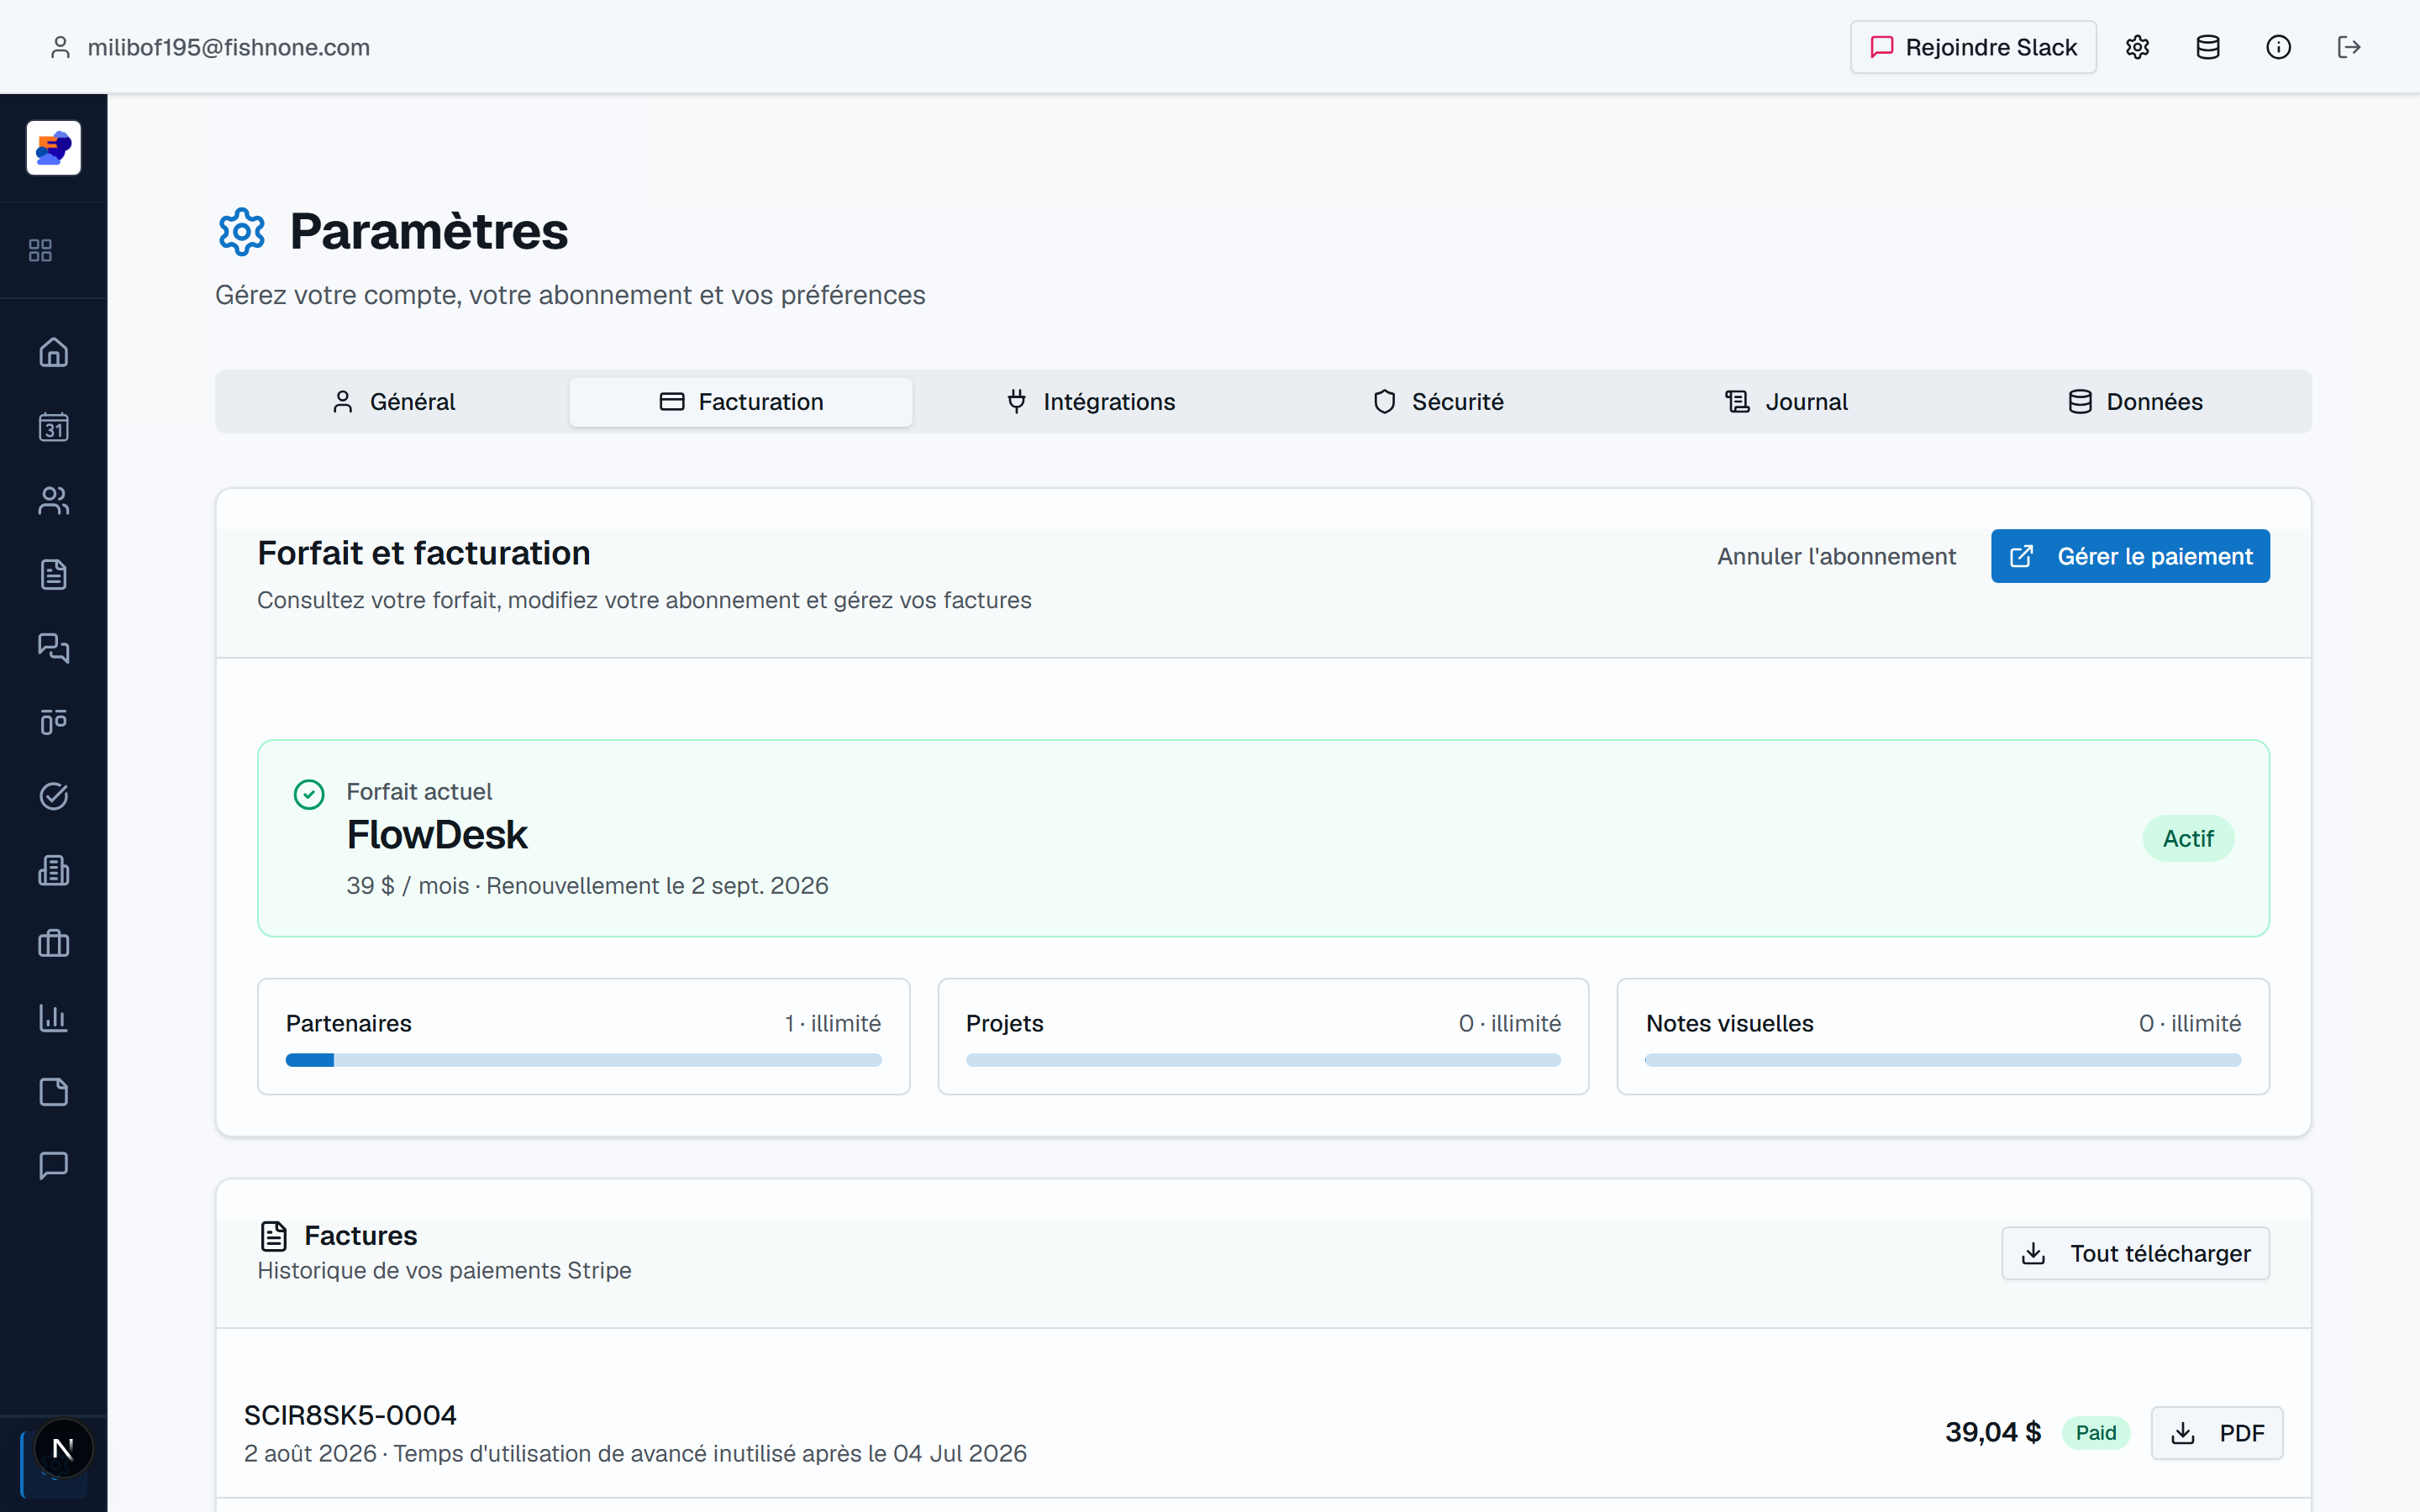Click the Actif status badge
The width and height of the screenshot is (2420, 1512).
click(2188, 838)
